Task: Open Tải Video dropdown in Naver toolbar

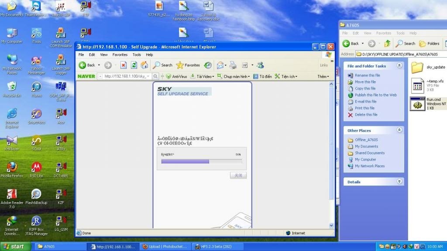Action: pyautogui.click(x=202, y=76)
